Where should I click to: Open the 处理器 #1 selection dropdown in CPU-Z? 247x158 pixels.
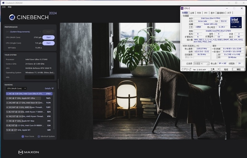(x=202, y=63)
